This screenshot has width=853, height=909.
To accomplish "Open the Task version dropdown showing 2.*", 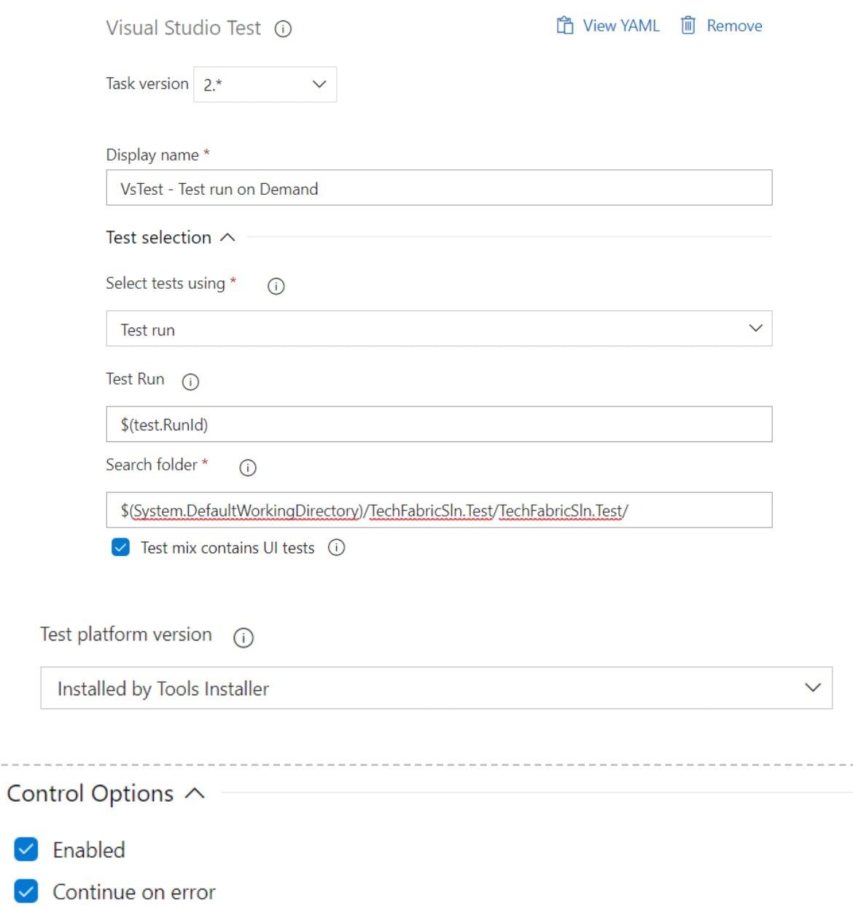I will pos(265,84).
